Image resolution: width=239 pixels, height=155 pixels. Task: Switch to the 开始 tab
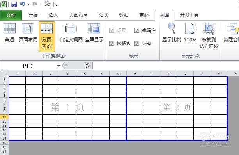click(33, 15)
